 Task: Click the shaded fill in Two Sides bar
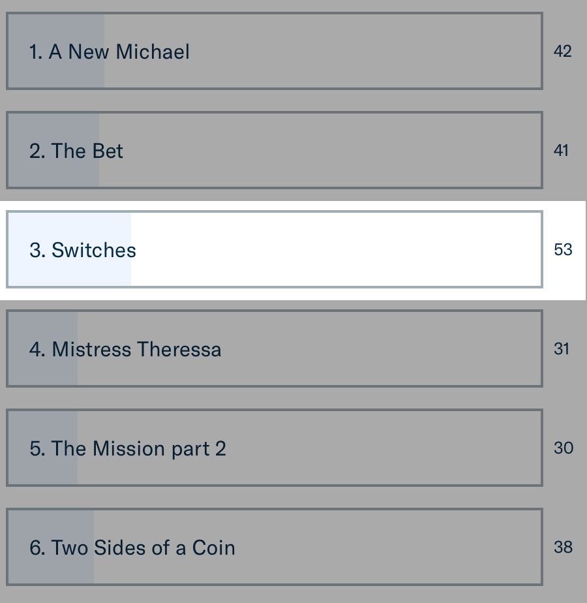click(51, 570)
